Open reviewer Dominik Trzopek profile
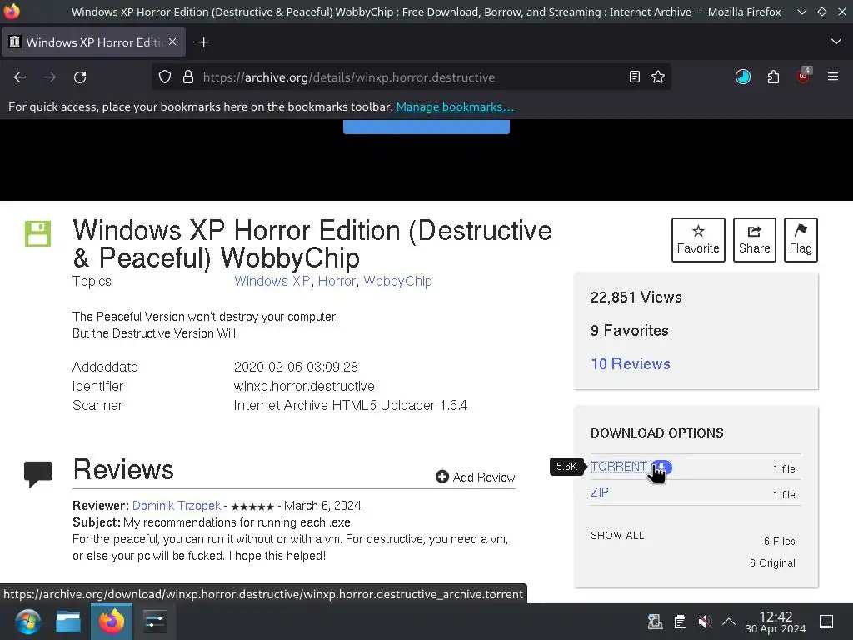853x640 pixels. [177, 506]
